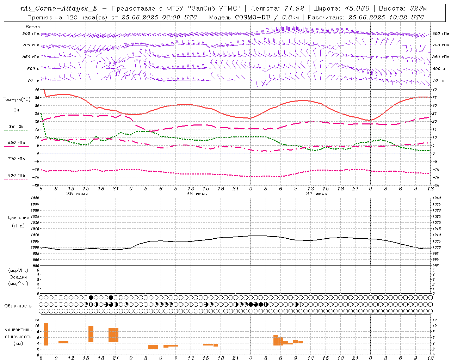Click the Облачность panel label
451x361 pixels.
pos(18,306)
